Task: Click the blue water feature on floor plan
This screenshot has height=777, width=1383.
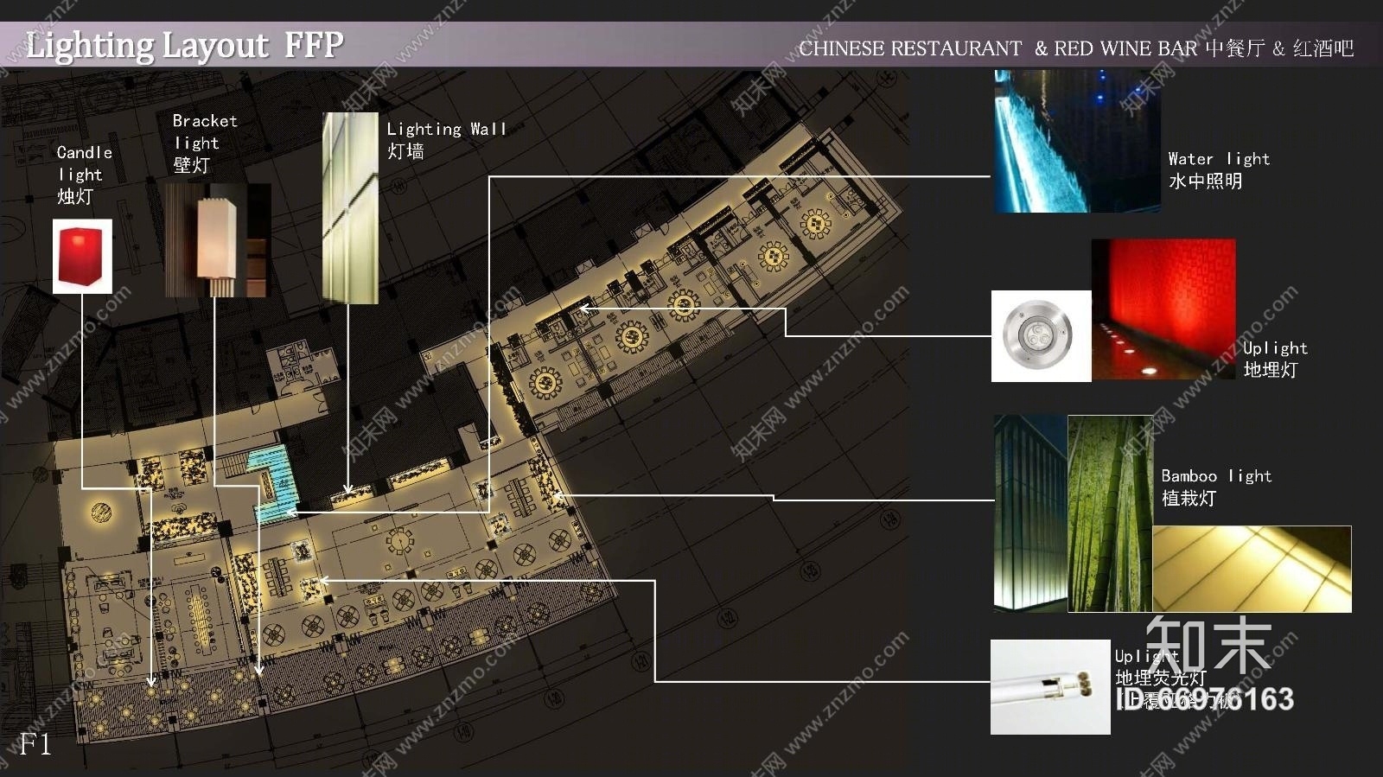Action: [275, 484]
